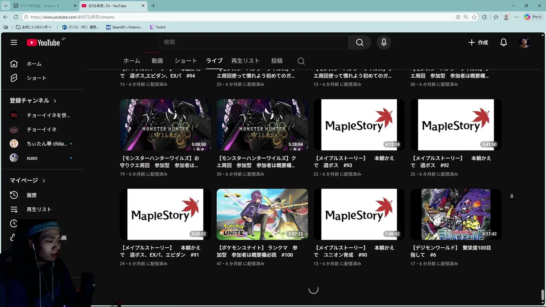546x307 pixels.
Task: Search within channel using tab-row magnifier
Action: (x=301, y=61)
